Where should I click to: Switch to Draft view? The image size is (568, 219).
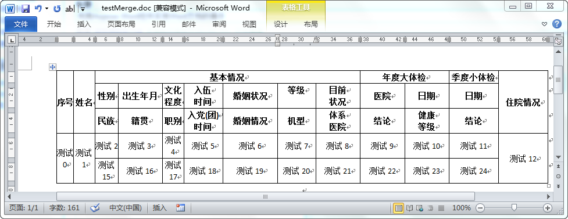point(441,208)
